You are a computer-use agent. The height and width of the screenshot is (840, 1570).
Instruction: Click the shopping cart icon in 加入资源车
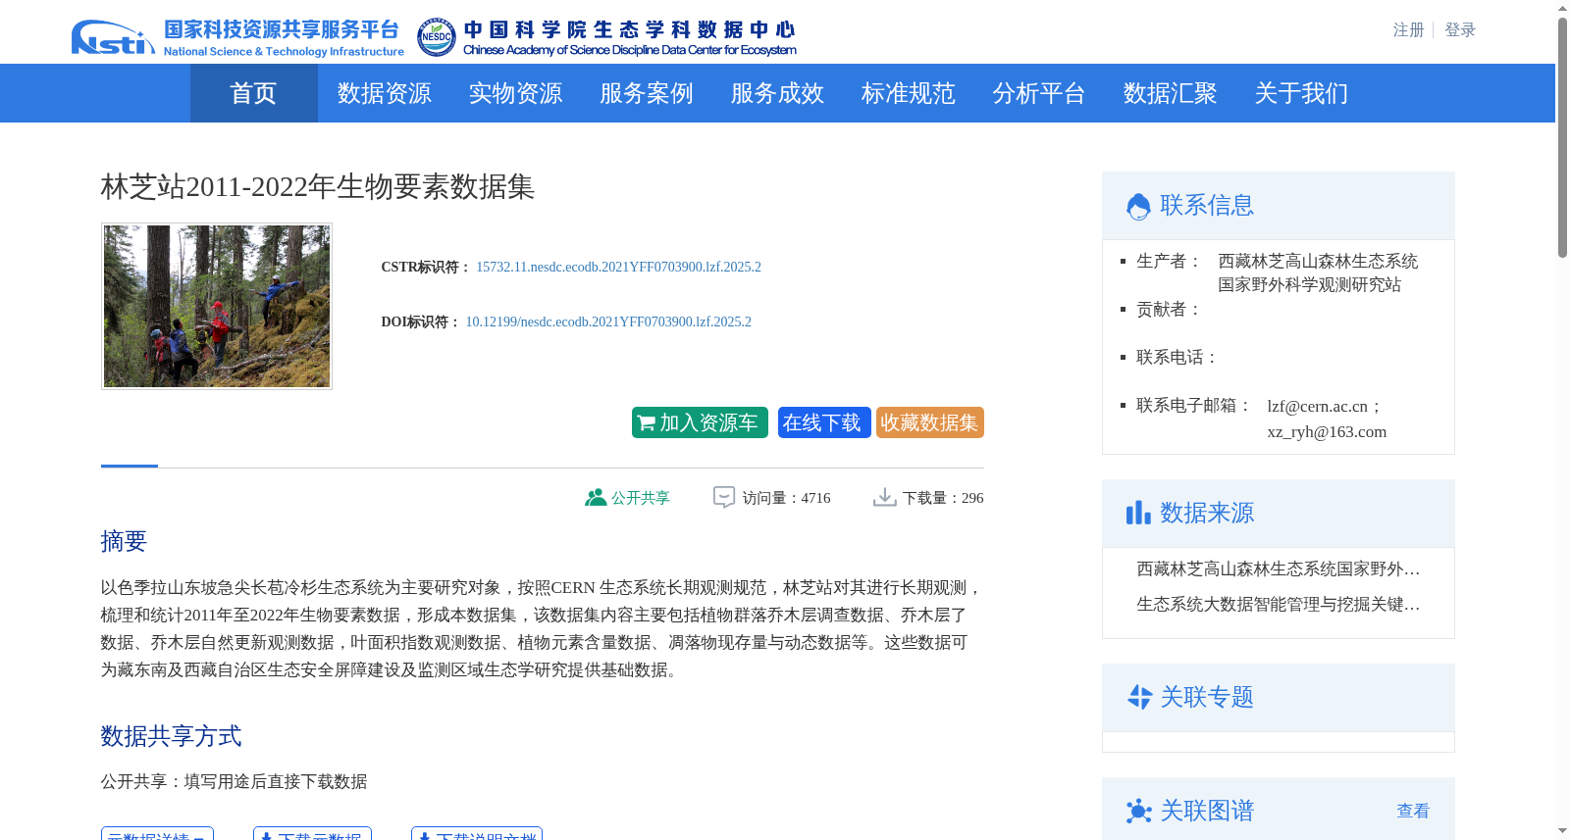[647, 423]
